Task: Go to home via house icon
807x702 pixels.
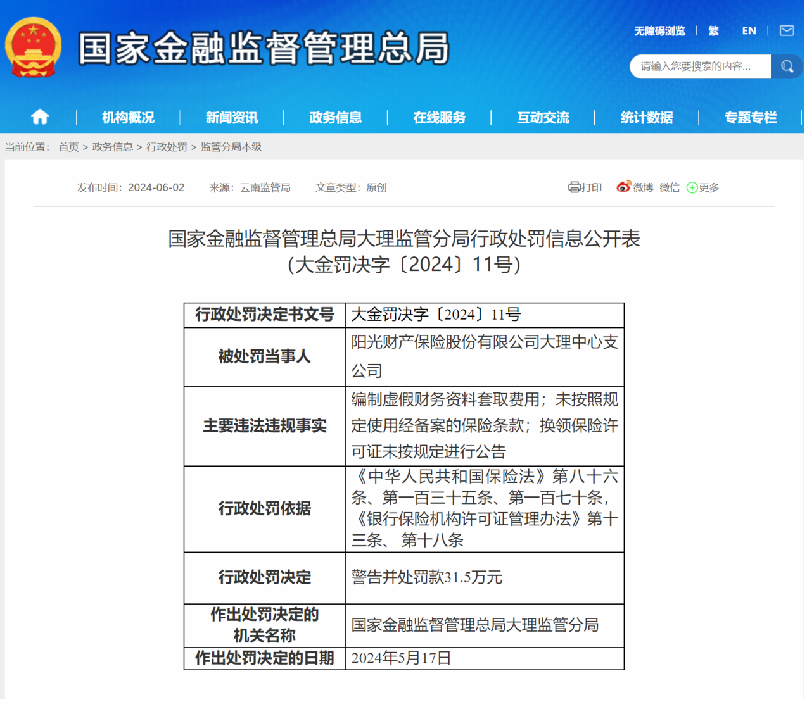Action: tap(40, 117)
